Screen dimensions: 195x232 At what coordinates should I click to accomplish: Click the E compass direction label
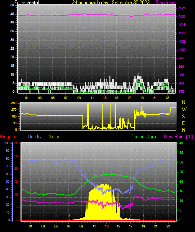coord(183,123)
